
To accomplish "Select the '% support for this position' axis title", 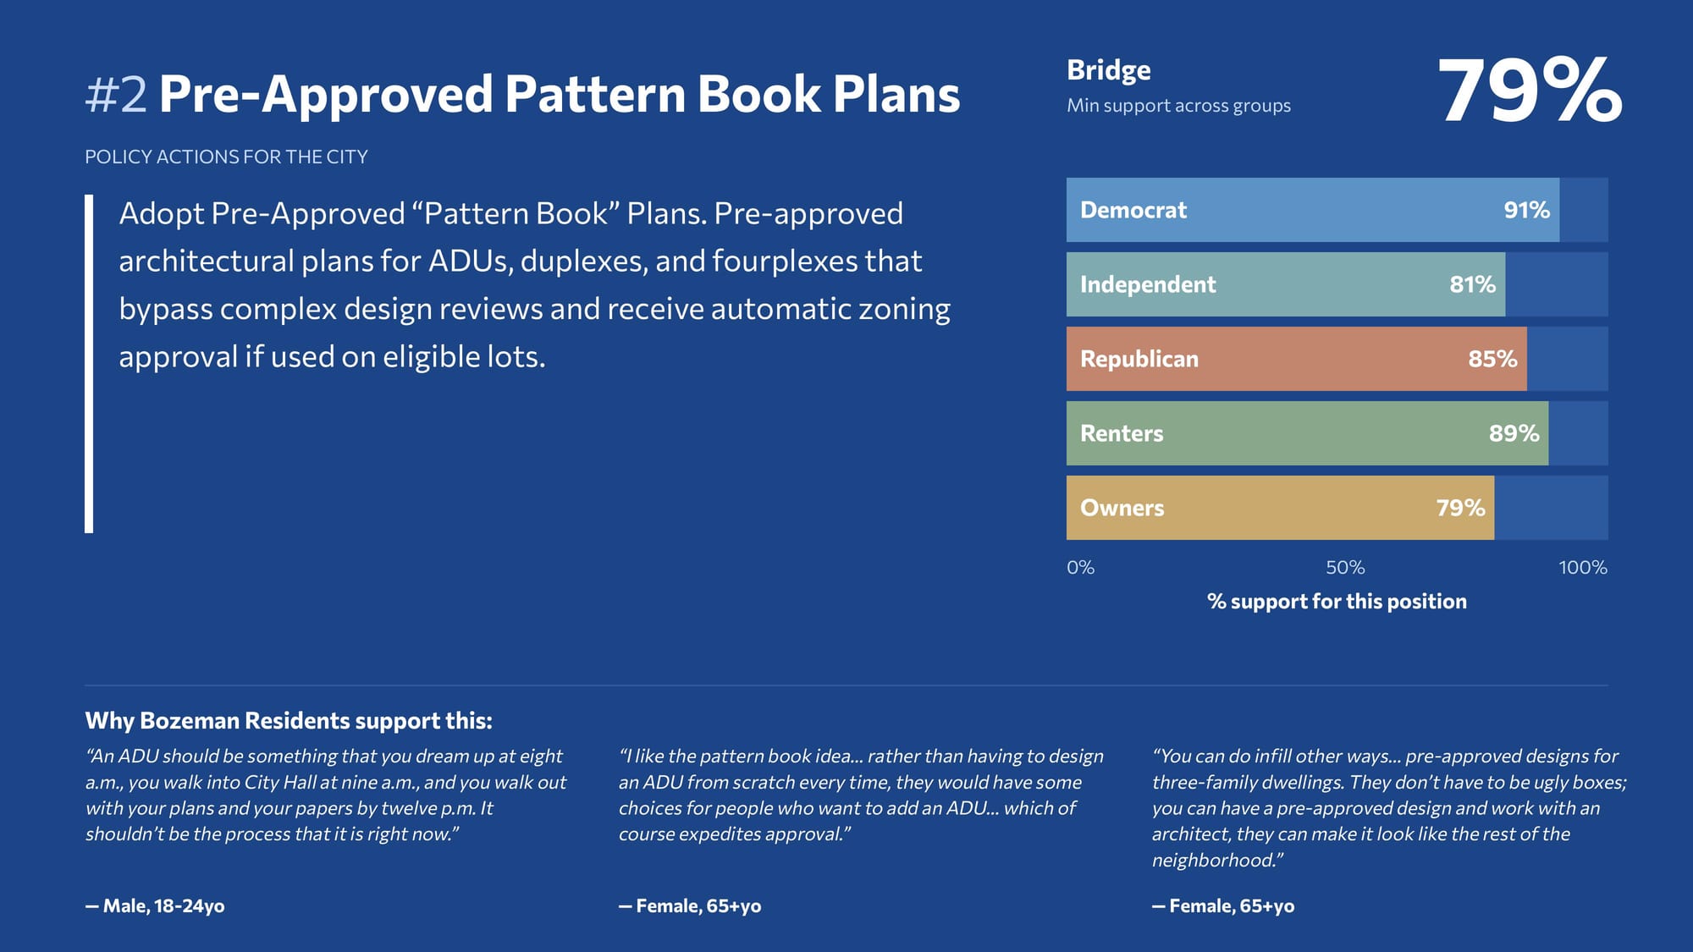I will (1337, 602).
